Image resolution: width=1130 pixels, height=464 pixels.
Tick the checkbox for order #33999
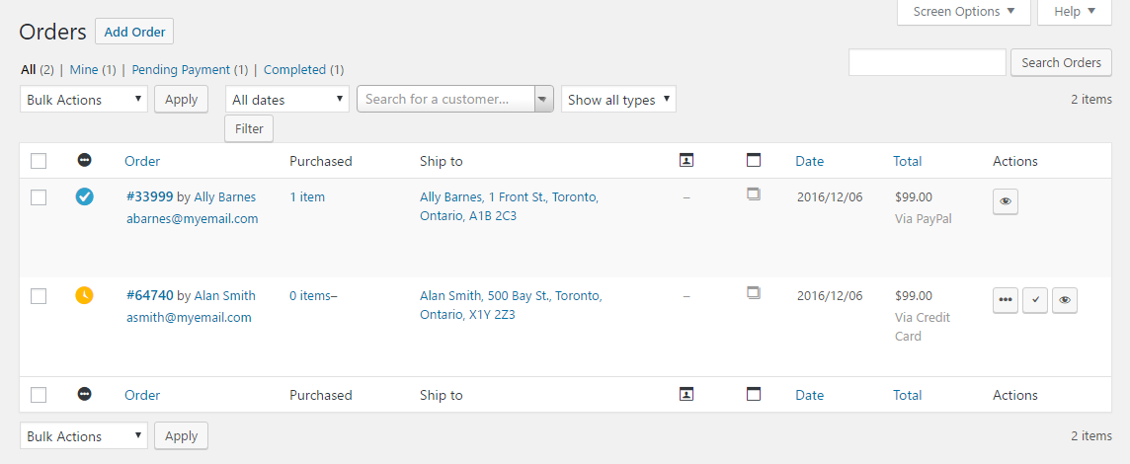(x=39, y=197)
